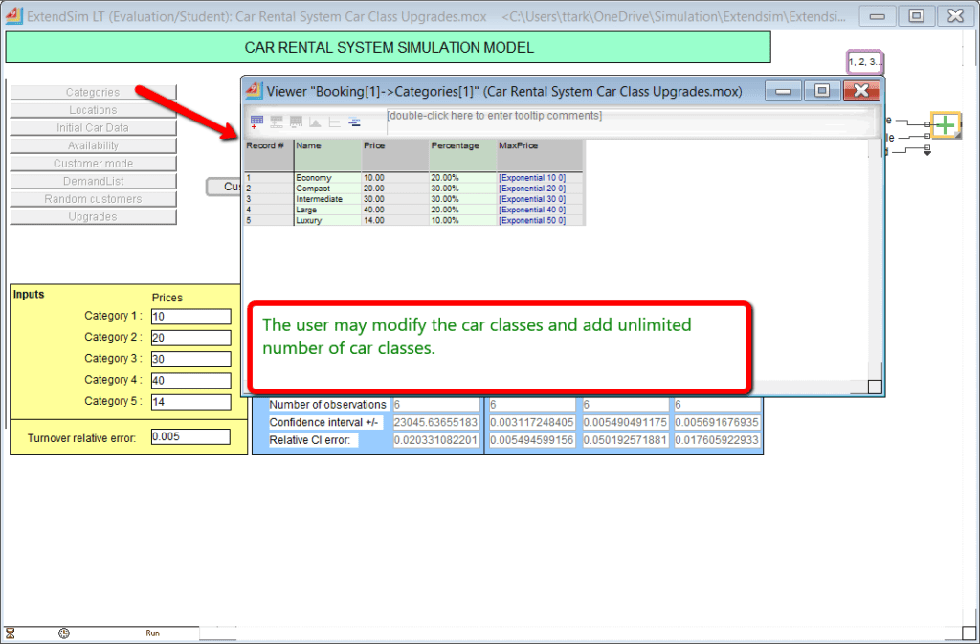Click the green plus block icon
Viewport: 980px width, 644px height.
click(946, 125)
